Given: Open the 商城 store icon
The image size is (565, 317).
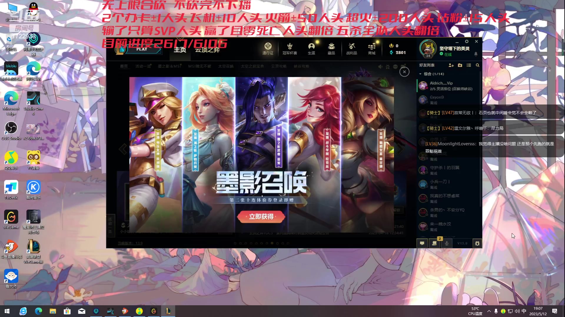Looking at the screenshot, I should 372,48.
